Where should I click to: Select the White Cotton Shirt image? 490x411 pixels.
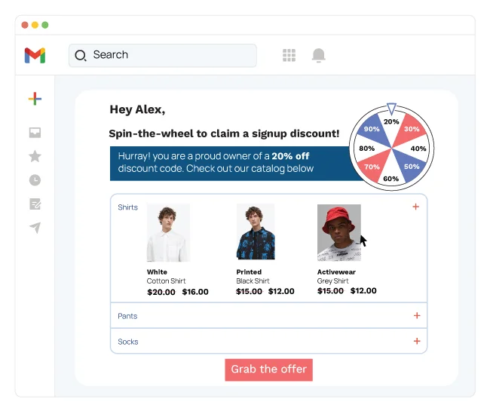(167, 232)
